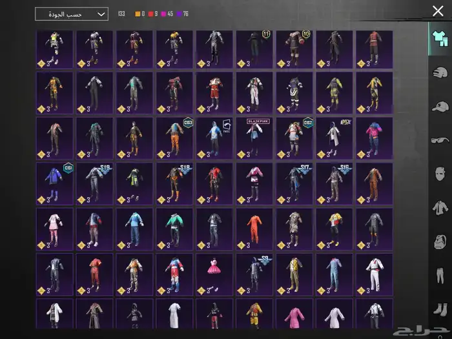Select the pink dress outfit
The image size is (452, 339).
click(214, 274)
